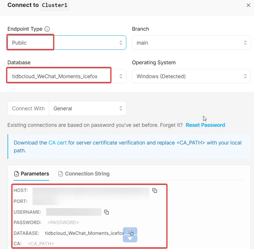The width and height of the screenshot is (254, 249).
Task: Copy the DATABASE parameter value
Action: pyautogui.click(x=131, y=233)
